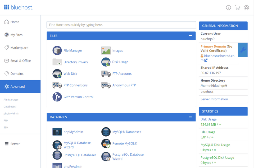Focus the find functions search box
Image resolution: width=254 pixels, height=168 pixels.
[121, 25]
